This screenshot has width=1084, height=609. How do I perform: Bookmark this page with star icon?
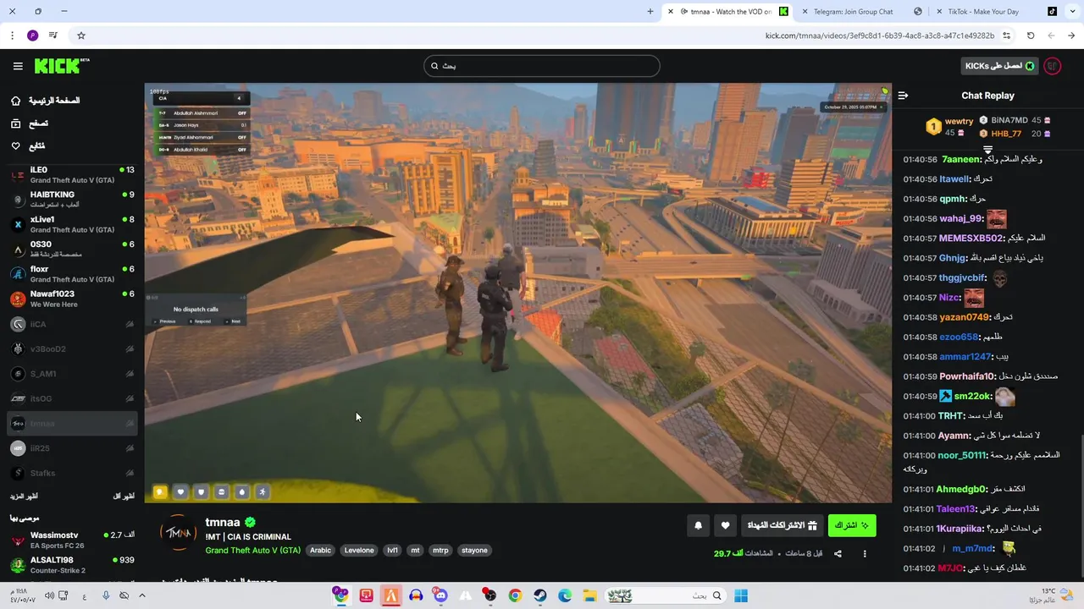point(81,36)
